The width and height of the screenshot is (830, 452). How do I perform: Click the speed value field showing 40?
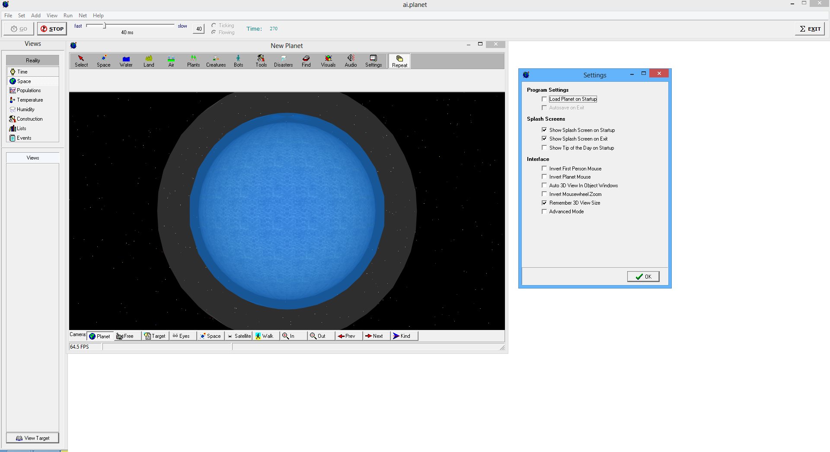click(x=199, y=29)
